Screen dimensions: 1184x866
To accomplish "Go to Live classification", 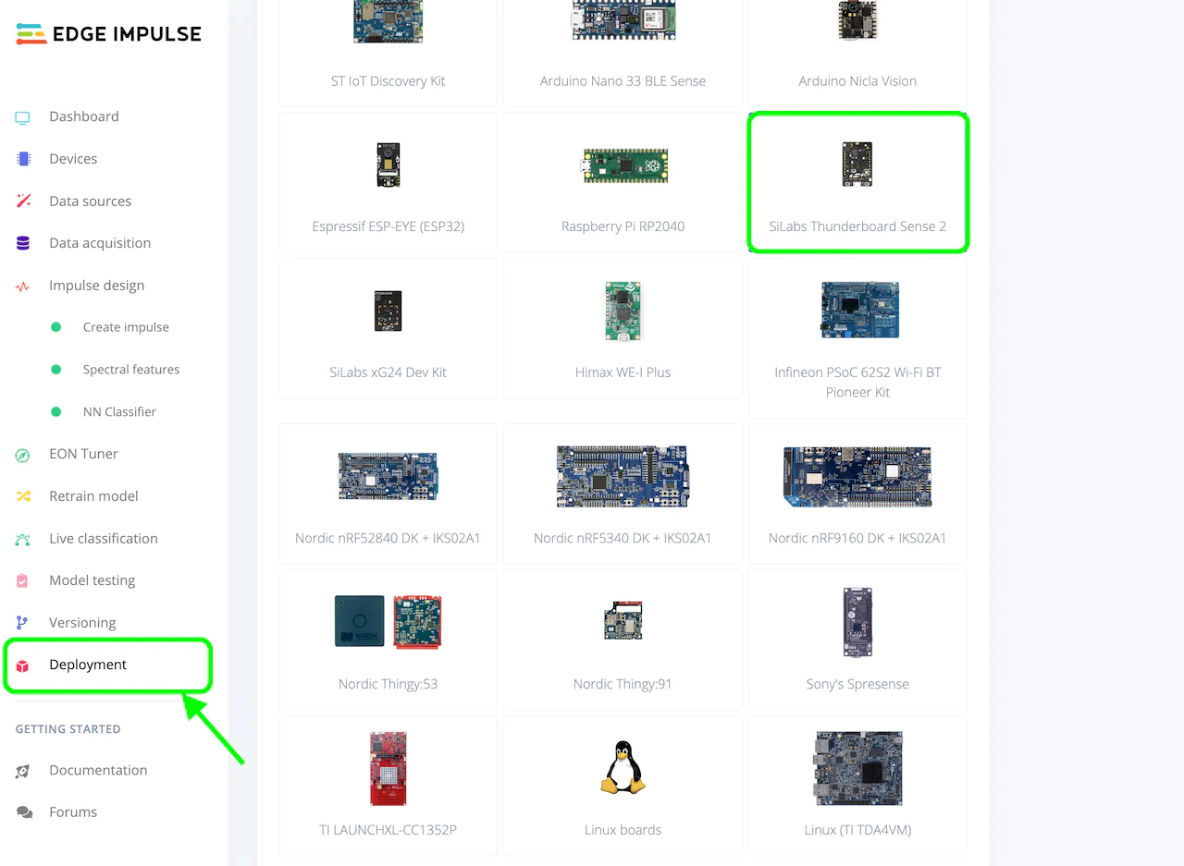I will tap(103, 539).
